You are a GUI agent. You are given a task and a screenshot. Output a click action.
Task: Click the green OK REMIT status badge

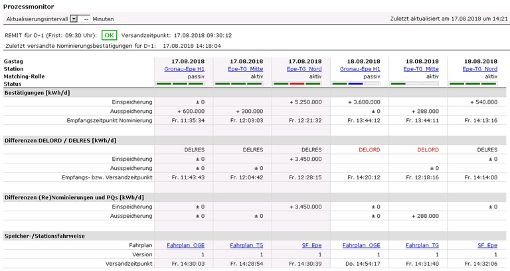tap(111, 35)
